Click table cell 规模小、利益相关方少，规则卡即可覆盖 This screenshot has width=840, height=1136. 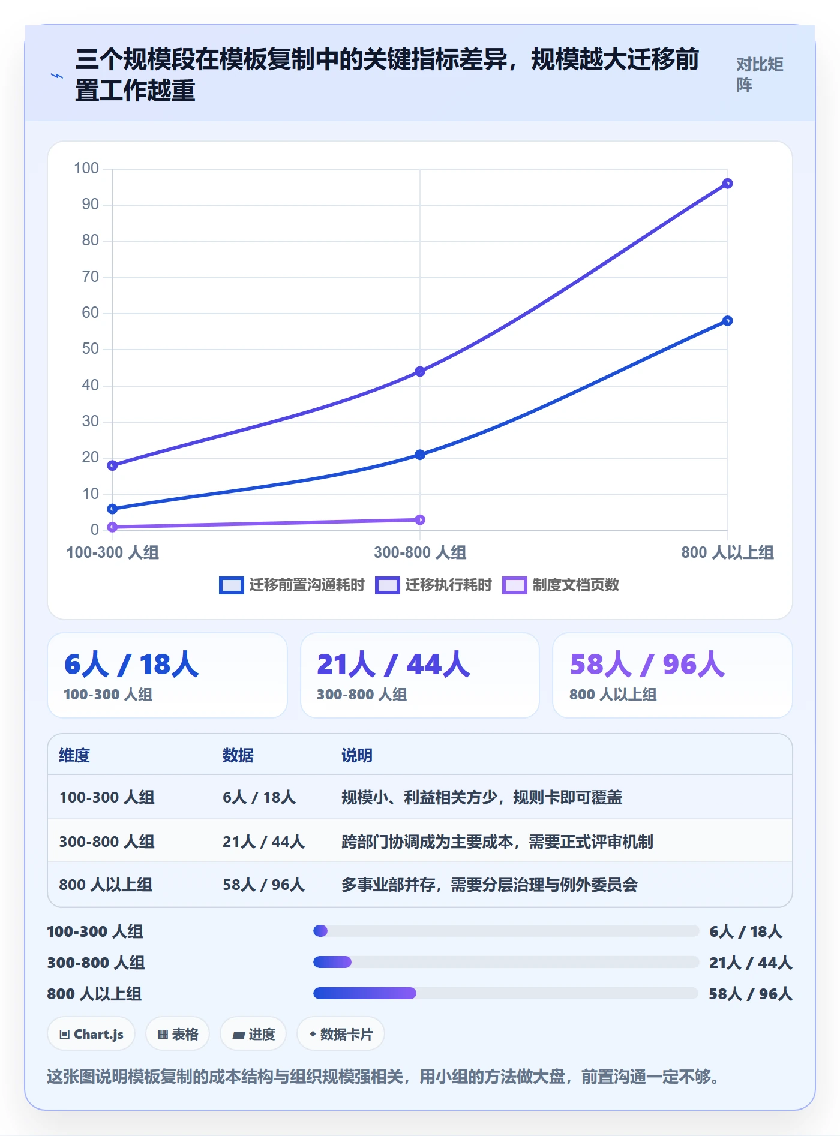coord(482,797)
